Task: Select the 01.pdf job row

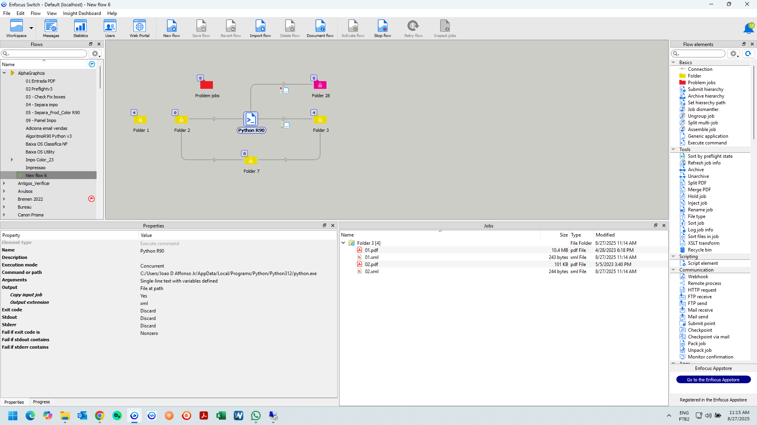Action: click(x=503, y=250)
